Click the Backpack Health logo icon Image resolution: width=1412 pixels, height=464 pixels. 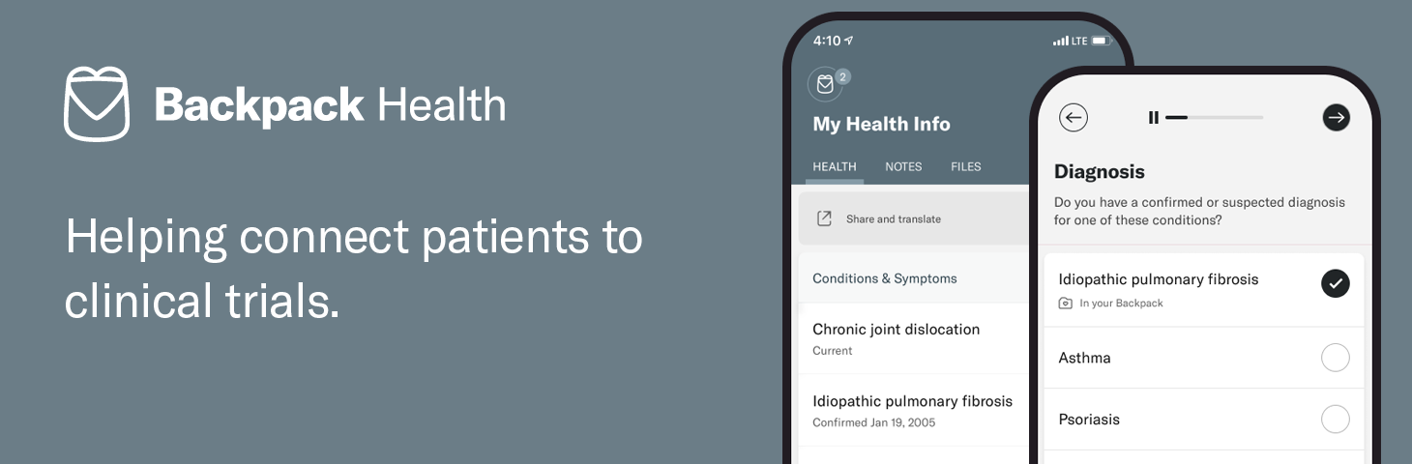pos(97,104)
